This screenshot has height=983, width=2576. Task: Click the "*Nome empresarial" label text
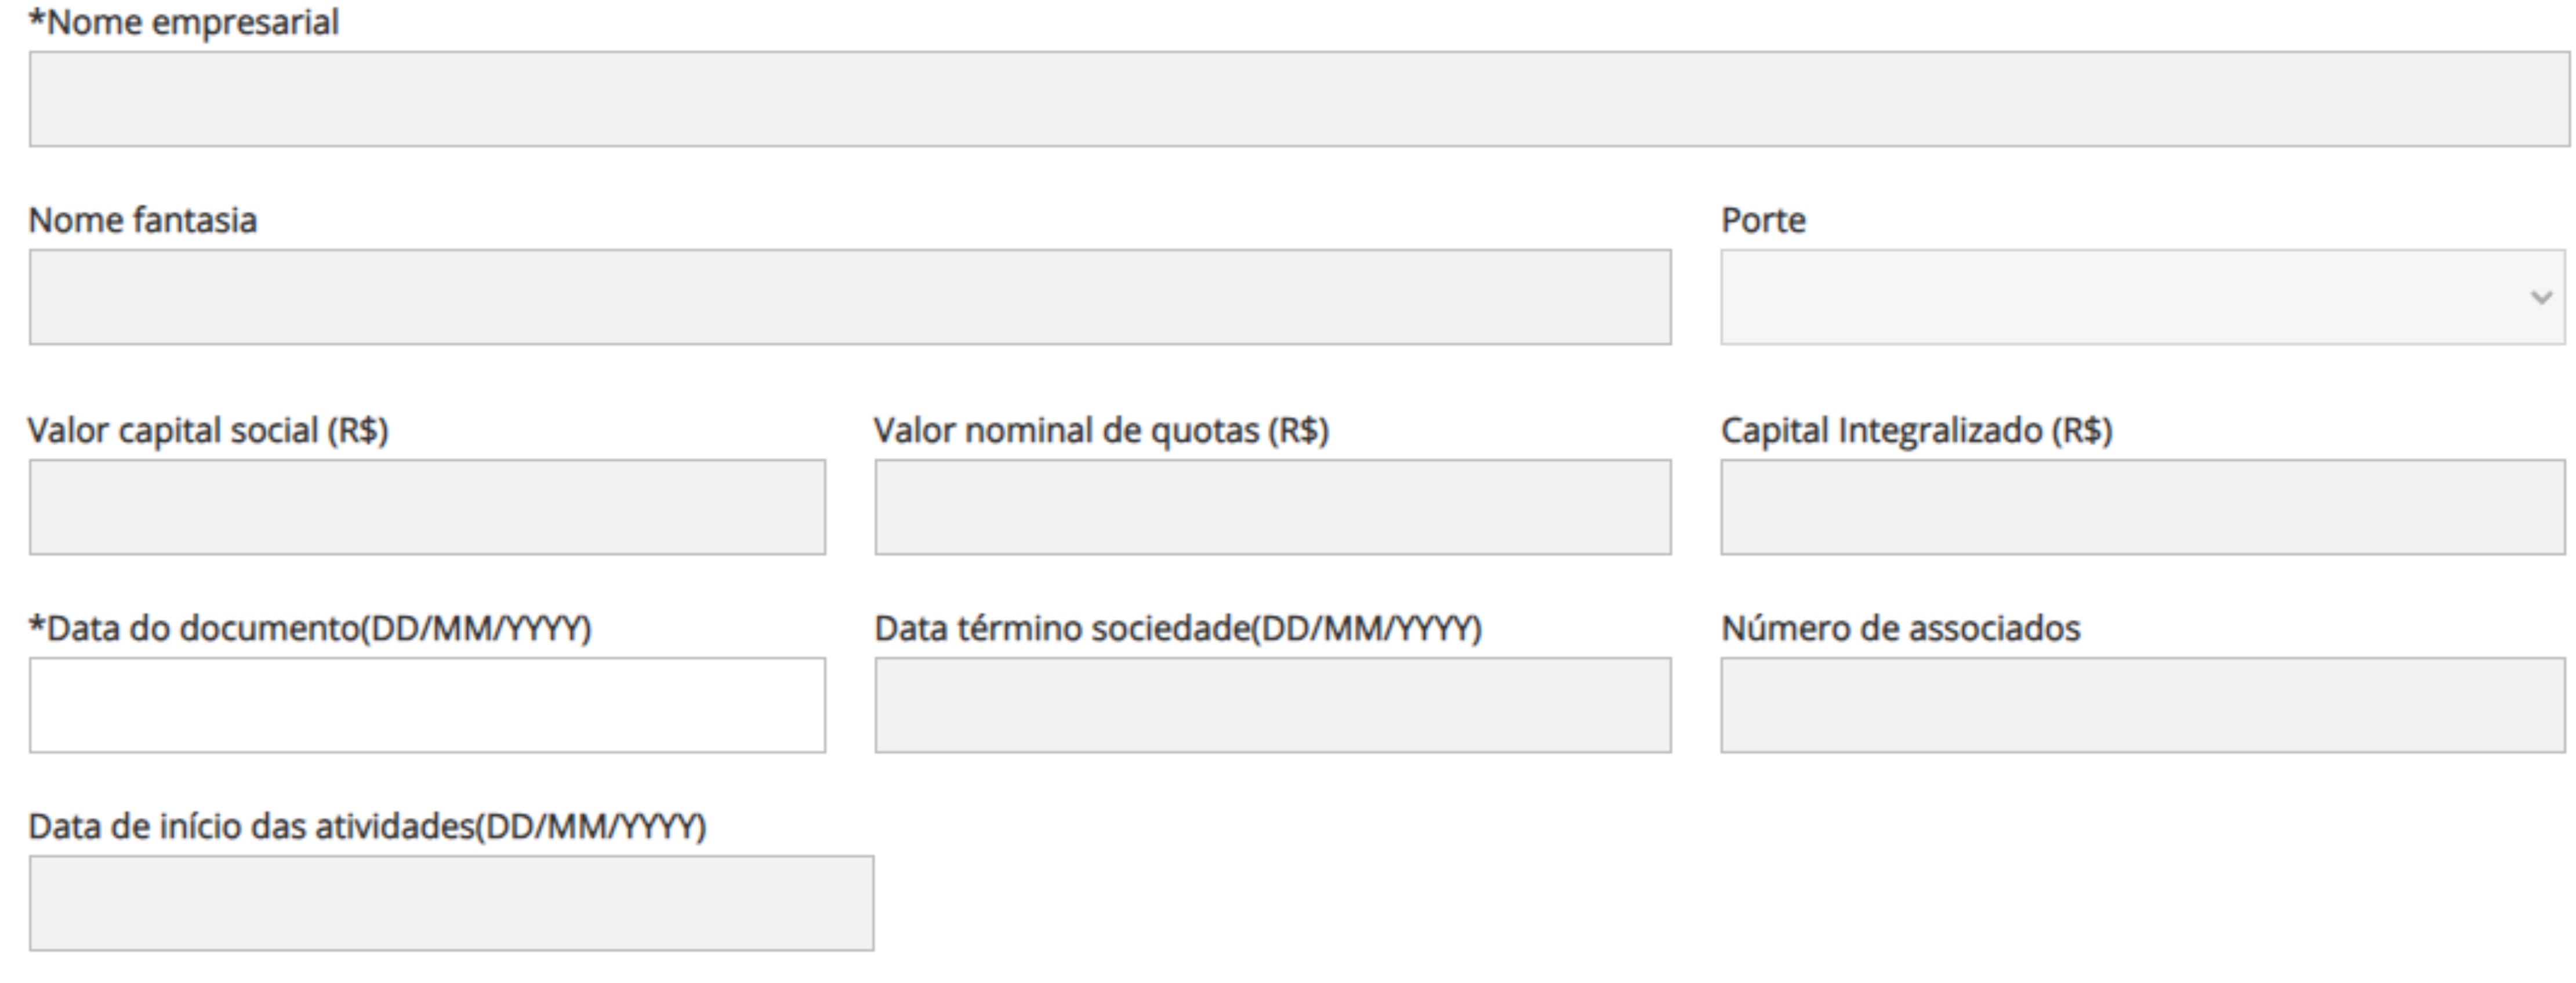[x=184, y=22]
